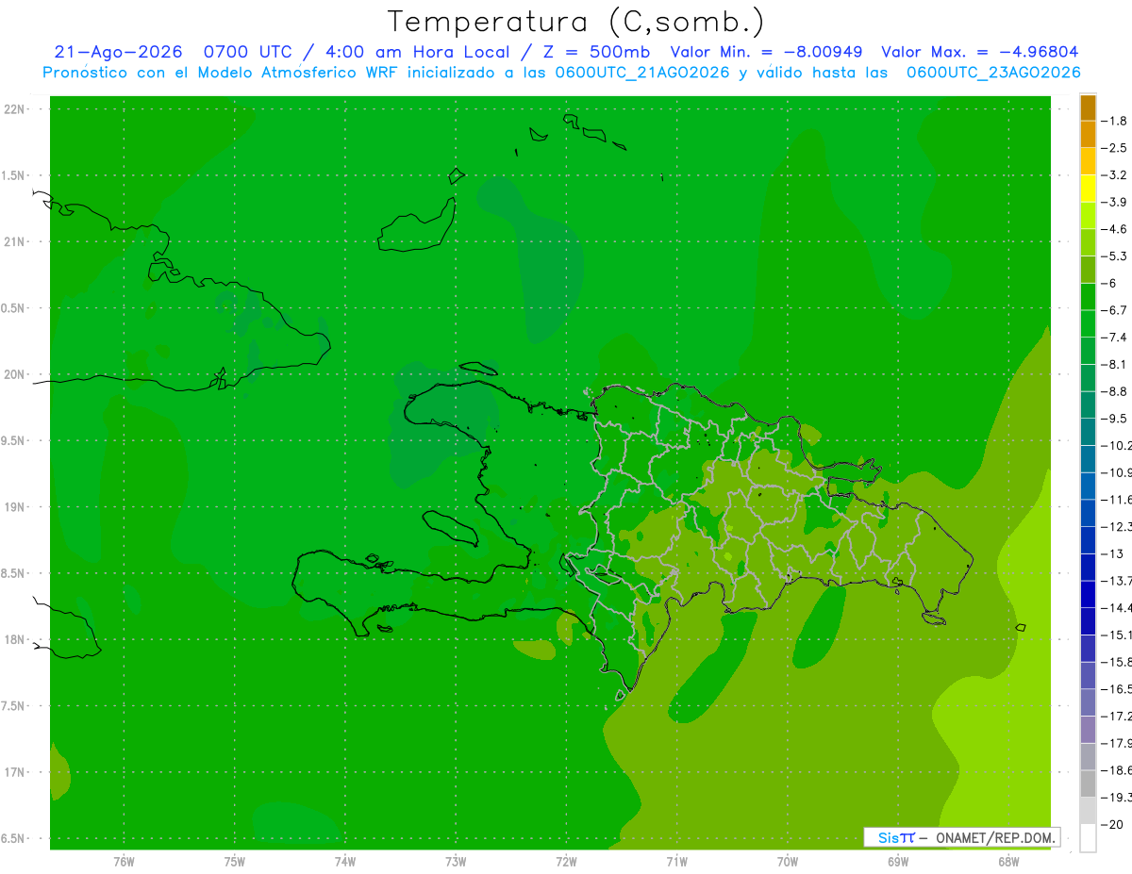Click the "74W" longitude label
This screenshot has height=874, width=1132.
click(345, 862)
